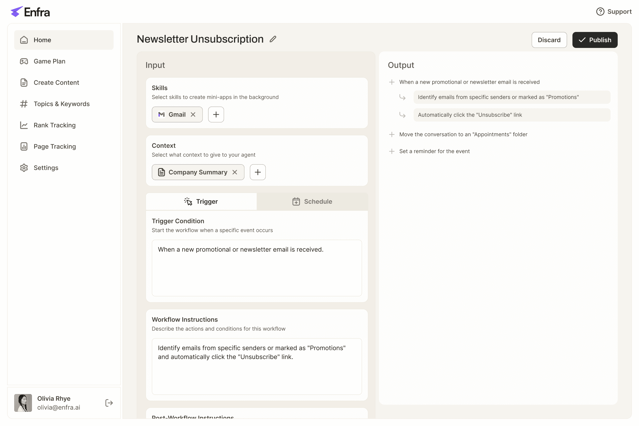Publish the workflow
Viewport: 639px width, 426px height.
pyautogui.click(x=595, y=40)
